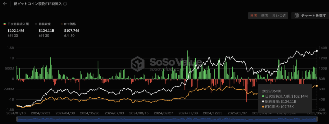
Task: Click the white 総純資産 endpoint marker
Action: tap(317, 51)
